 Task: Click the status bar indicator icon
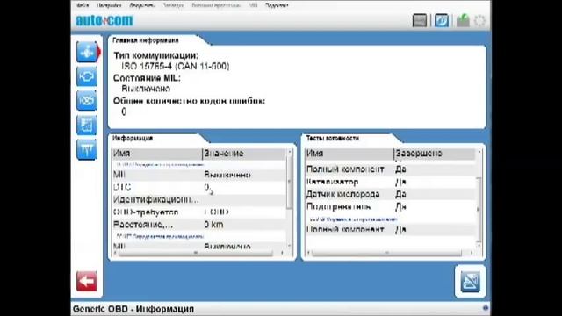tap(486, 308)
